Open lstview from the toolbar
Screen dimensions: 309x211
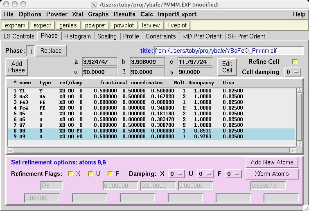click(x=151, y=25)
